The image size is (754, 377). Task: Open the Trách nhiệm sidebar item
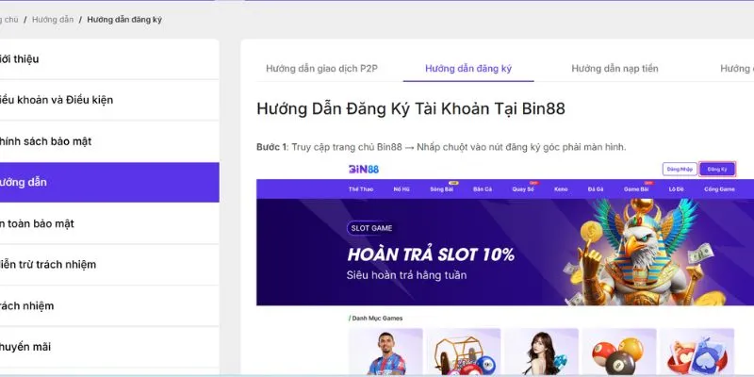tap(109, 305)
